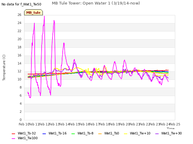Click the 26 y-axis tick label
This screenshot has height=144, width=193.
[x=19, y=15]
